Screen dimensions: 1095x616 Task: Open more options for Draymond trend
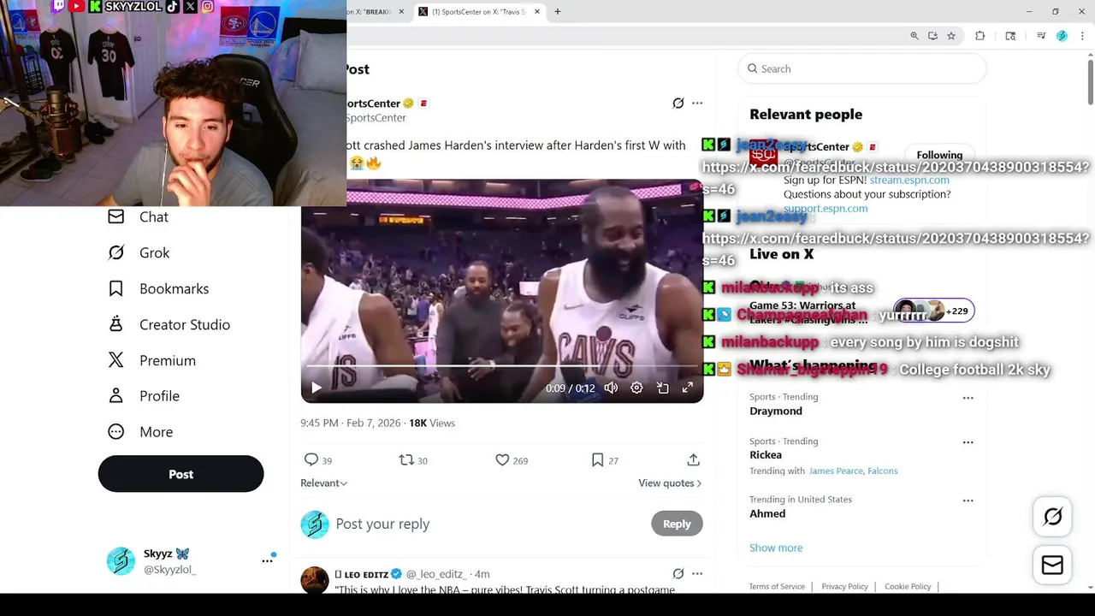coord(968,397)
